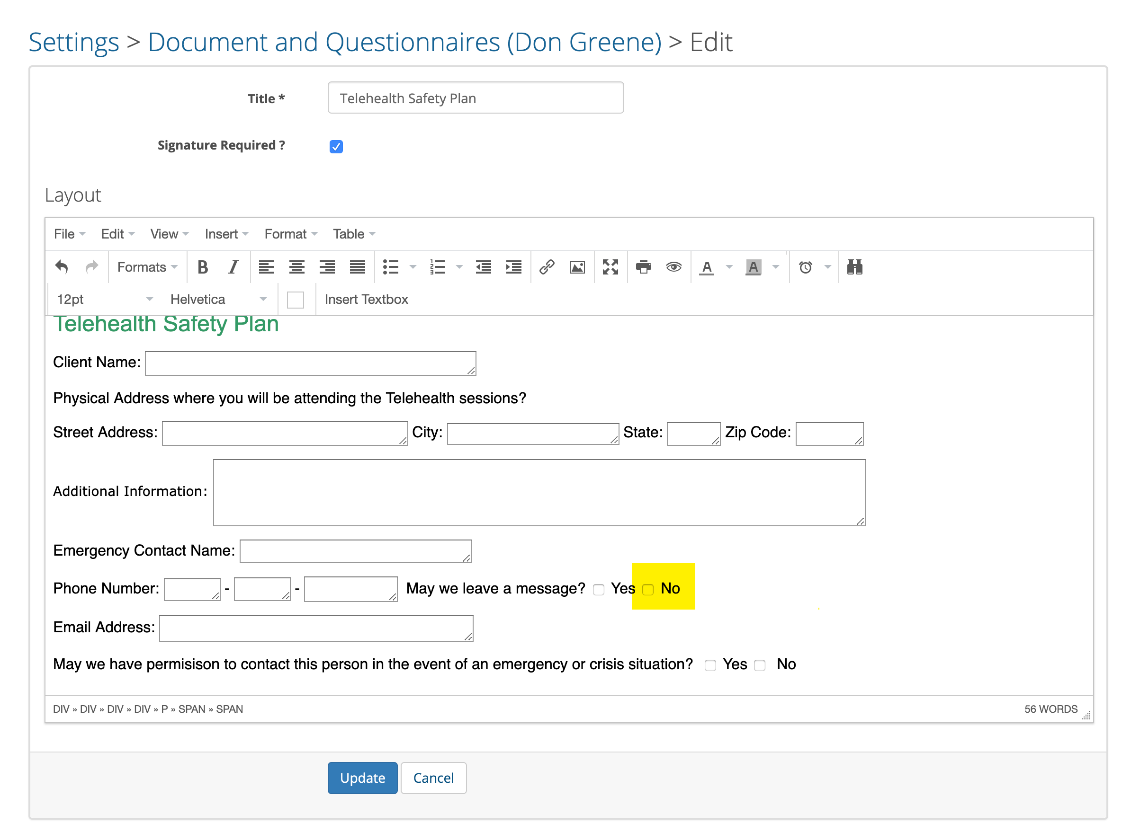Open the Helvetica font family dropdown
1131x832 pixels.
coord(217,299)
